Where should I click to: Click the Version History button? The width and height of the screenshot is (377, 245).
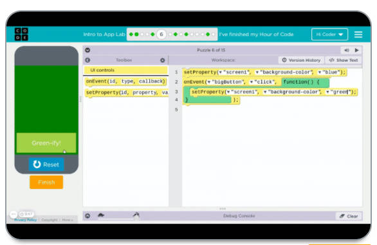[301, 60]
